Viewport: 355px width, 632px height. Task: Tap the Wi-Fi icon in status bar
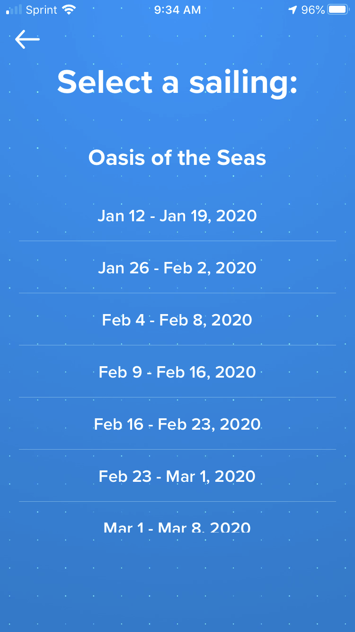[x=69, y=9]
